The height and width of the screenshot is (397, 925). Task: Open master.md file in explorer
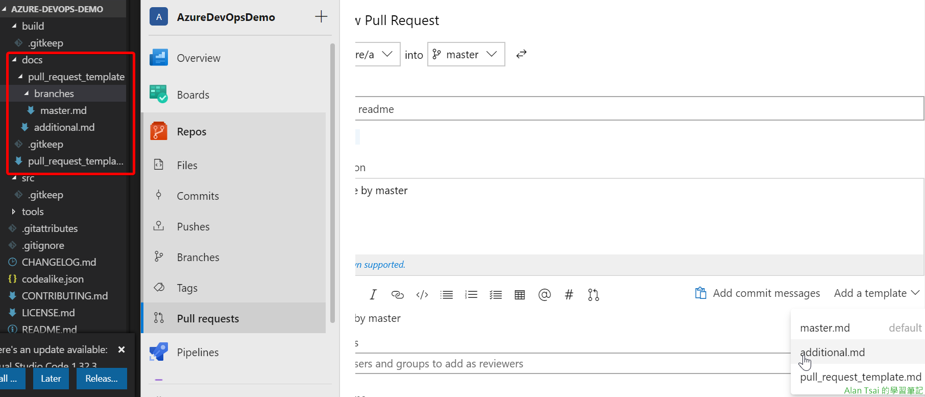pyautogui.click(x=63, y=110)
